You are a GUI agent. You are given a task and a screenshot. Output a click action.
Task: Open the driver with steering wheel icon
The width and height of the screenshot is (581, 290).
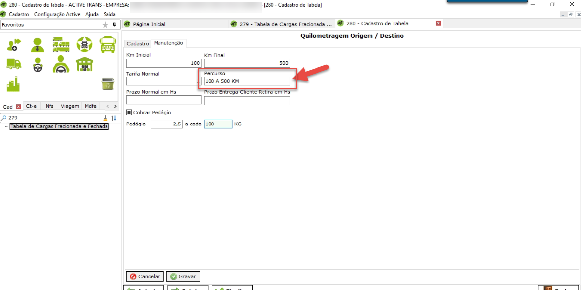(37, 65)
